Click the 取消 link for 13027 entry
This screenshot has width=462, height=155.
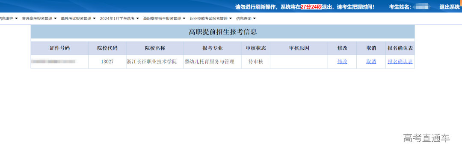click(371, 62)
